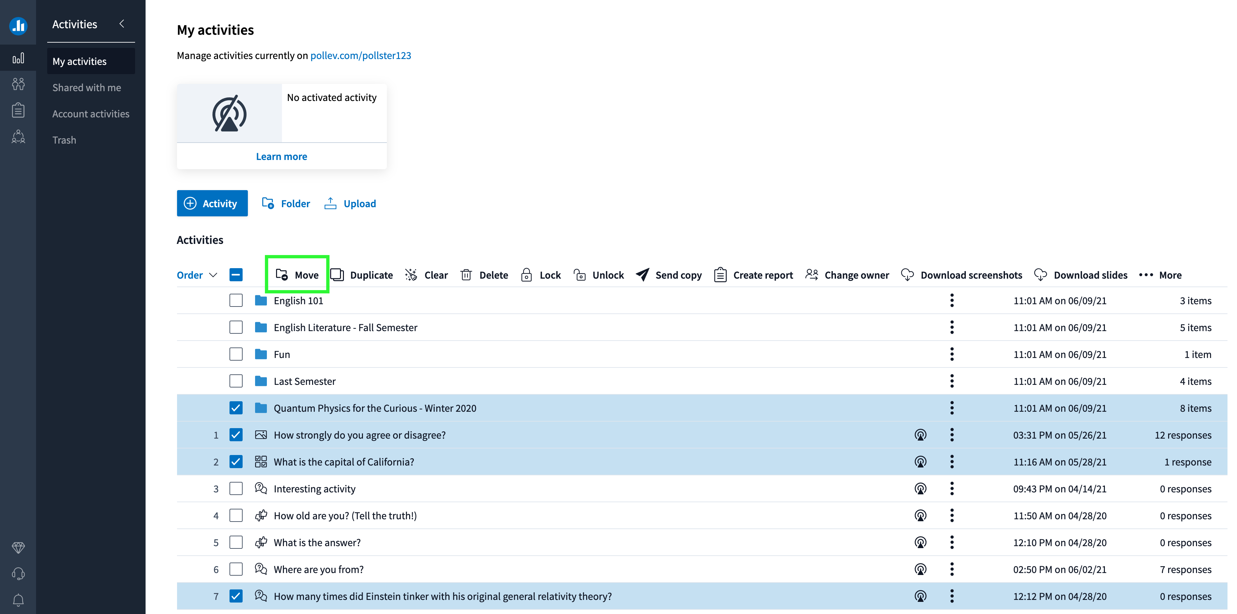Toggle the select-all checkbox
Image resolution: width=1237 pixels, height=614 pixels.
(236, 275)
